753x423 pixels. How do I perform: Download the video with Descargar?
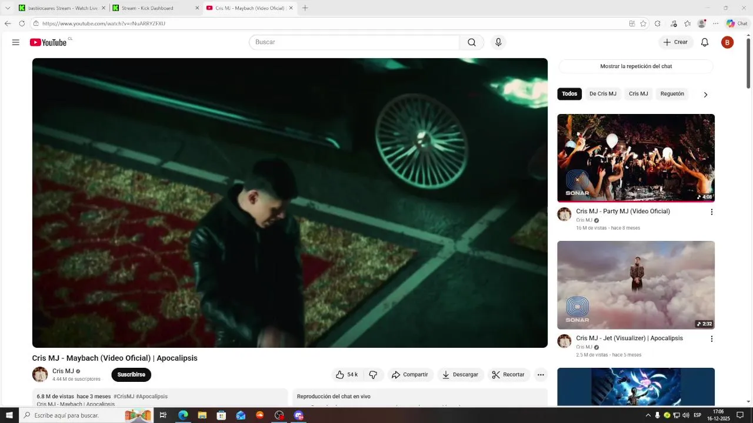461,375
